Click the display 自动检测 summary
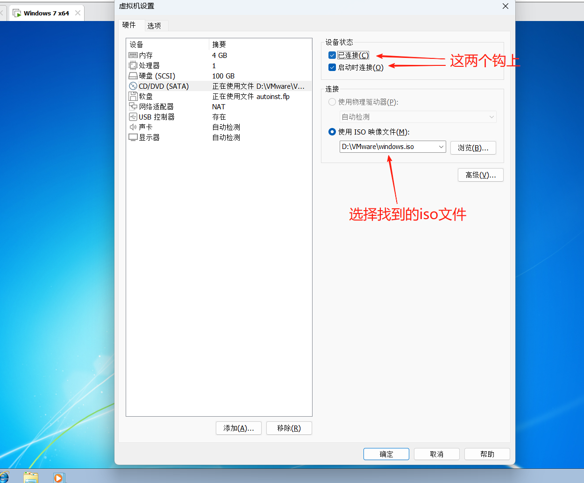584x483 pixels. tap(226, 137)
